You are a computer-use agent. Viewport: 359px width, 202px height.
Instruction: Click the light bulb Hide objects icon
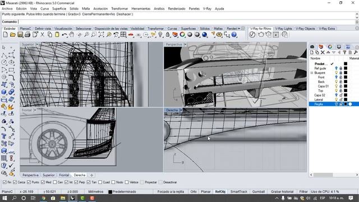pos(160,35)
